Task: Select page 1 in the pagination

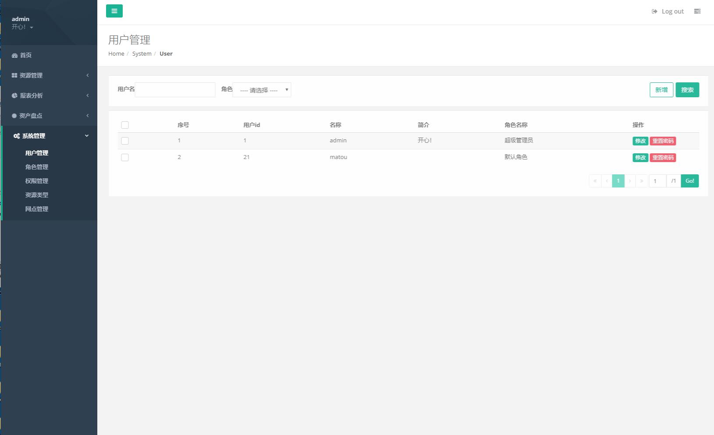Action: click(x=618, y=181)
